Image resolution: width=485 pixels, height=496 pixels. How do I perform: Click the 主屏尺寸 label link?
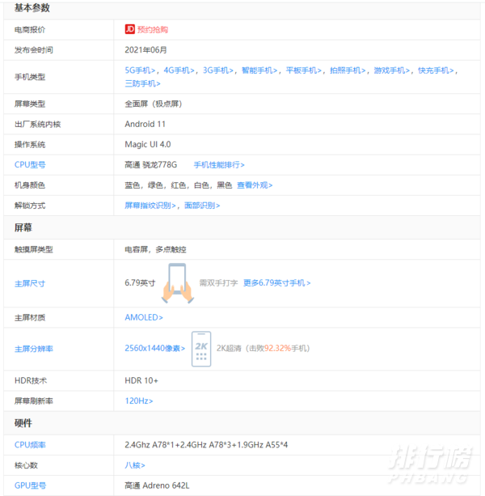[x=30, y=283]
